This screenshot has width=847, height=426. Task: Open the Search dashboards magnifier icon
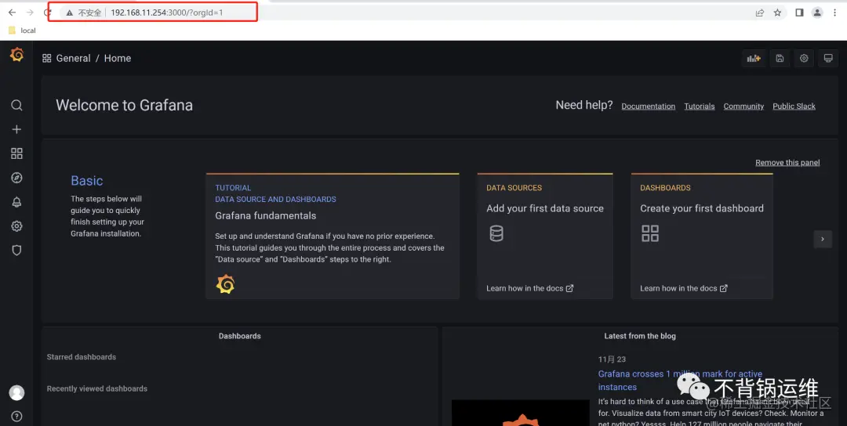point(16,105)
